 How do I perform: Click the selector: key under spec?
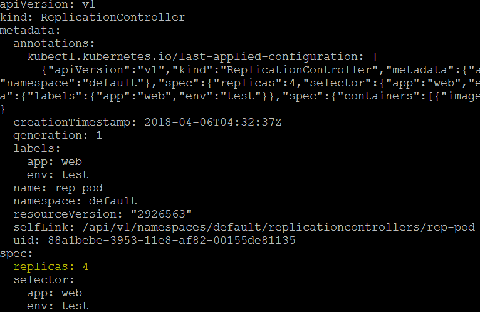click(44, 280)
